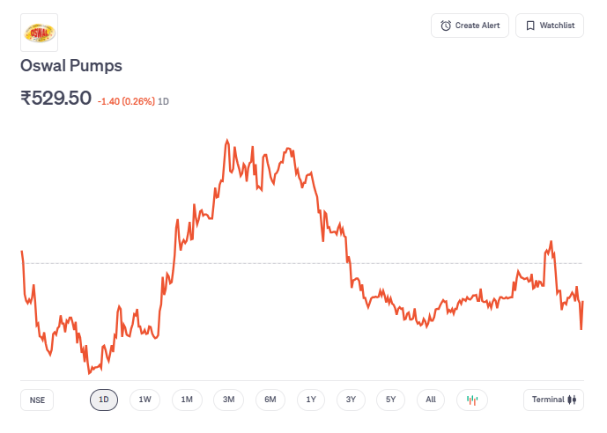Choose the 5Y time period
607x433 pixels.
click(391, 400)
